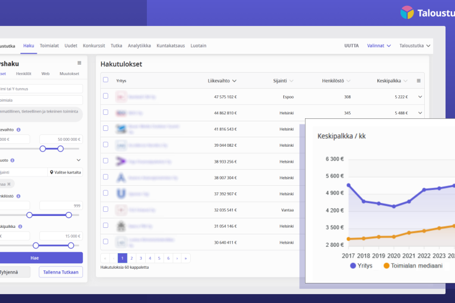
Task: Remove the location tag with its x icon
Action: (9, 184)
